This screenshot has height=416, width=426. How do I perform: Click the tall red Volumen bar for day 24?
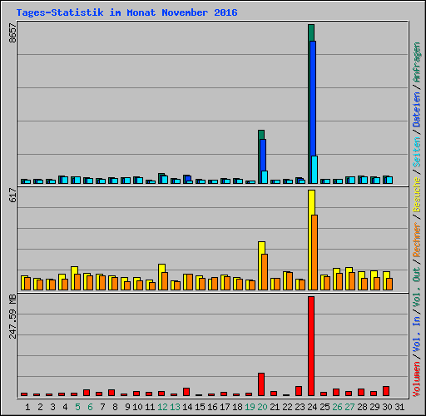pos(311,346)
